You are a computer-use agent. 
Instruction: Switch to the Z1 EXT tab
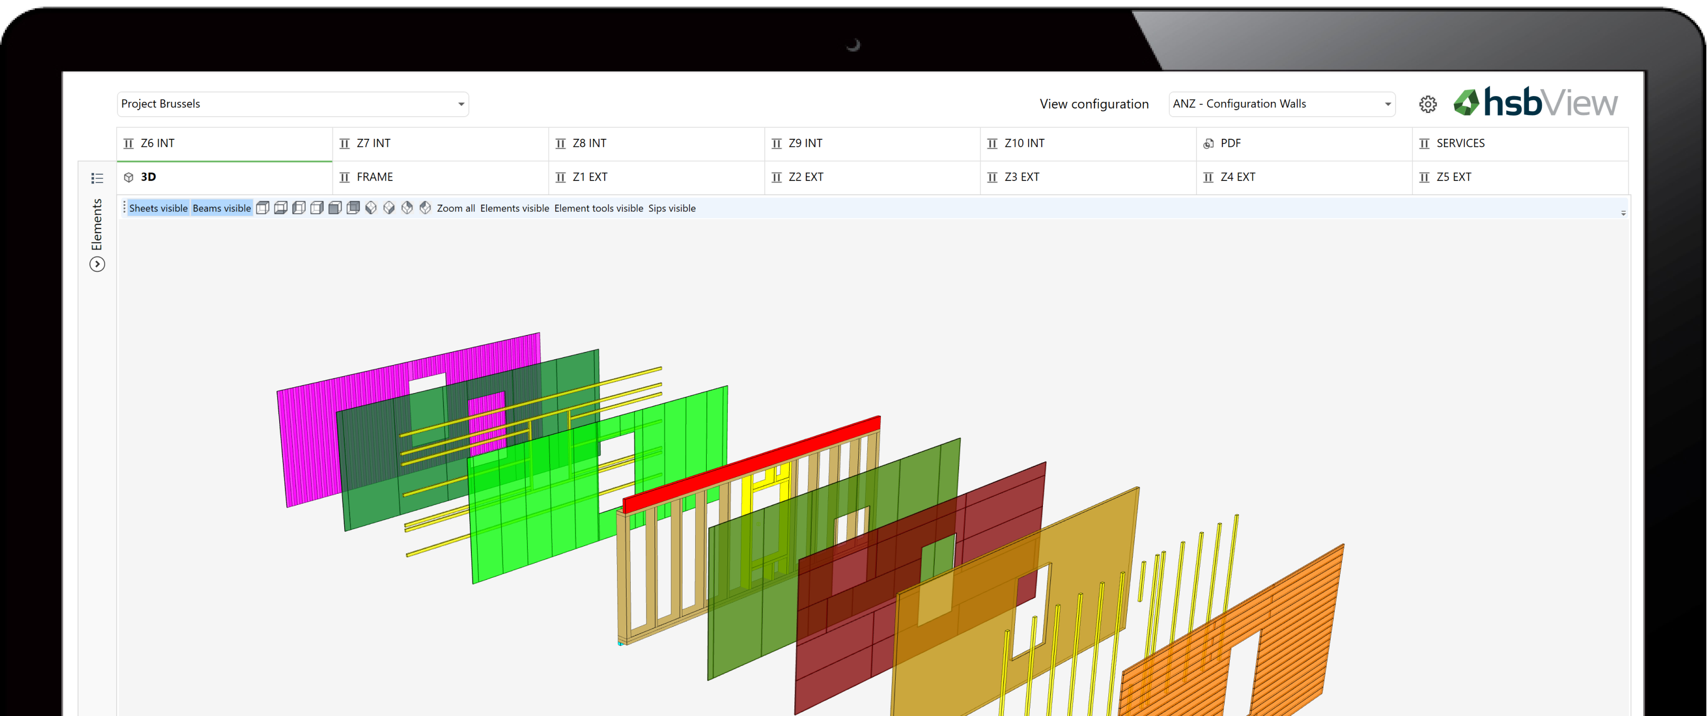(657, 178)
